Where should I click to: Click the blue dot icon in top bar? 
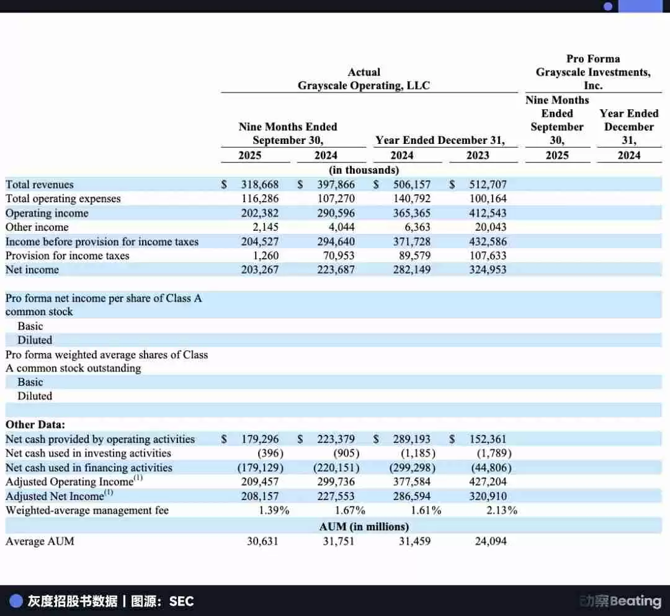pos(607,6)
